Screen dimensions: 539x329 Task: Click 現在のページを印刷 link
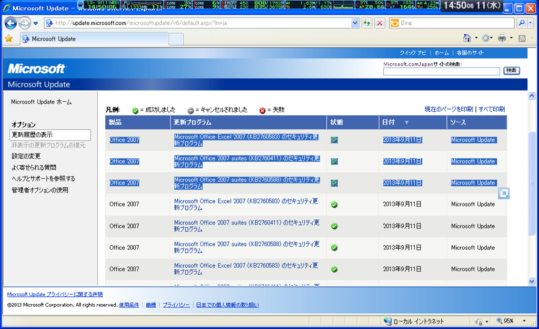[x=448, y=109]
